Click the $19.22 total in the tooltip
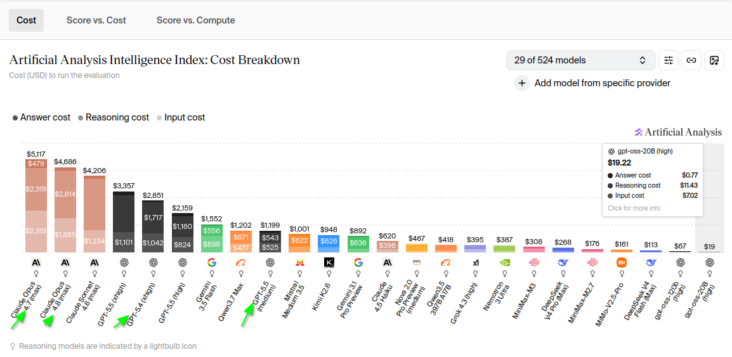Viewport: 732px width, 357px height. (x=618, y=163)
